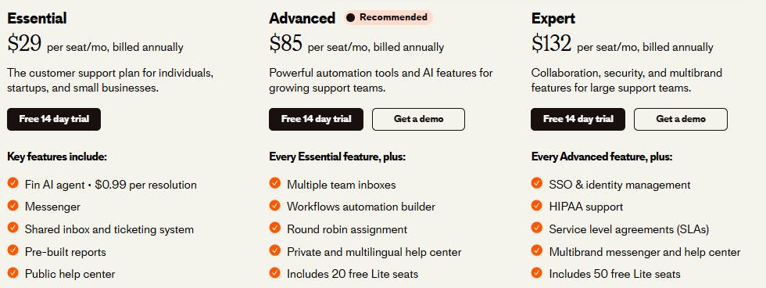Click the checkmark next to Fin AI agent
This screenshot has width=766, height=288.
click(13, 183)
